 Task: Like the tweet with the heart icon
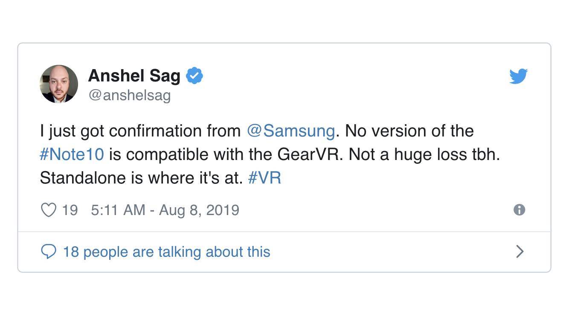[49, 210]
